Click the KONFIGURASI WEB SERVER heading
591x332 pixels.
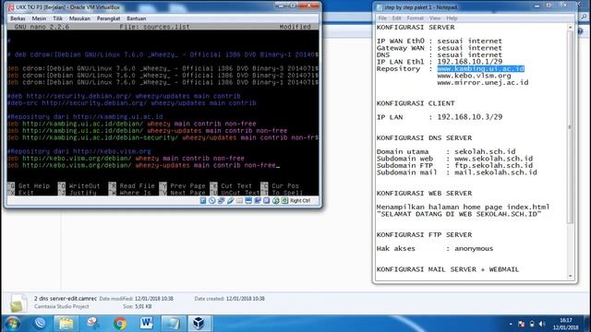(x=424, y=193)
